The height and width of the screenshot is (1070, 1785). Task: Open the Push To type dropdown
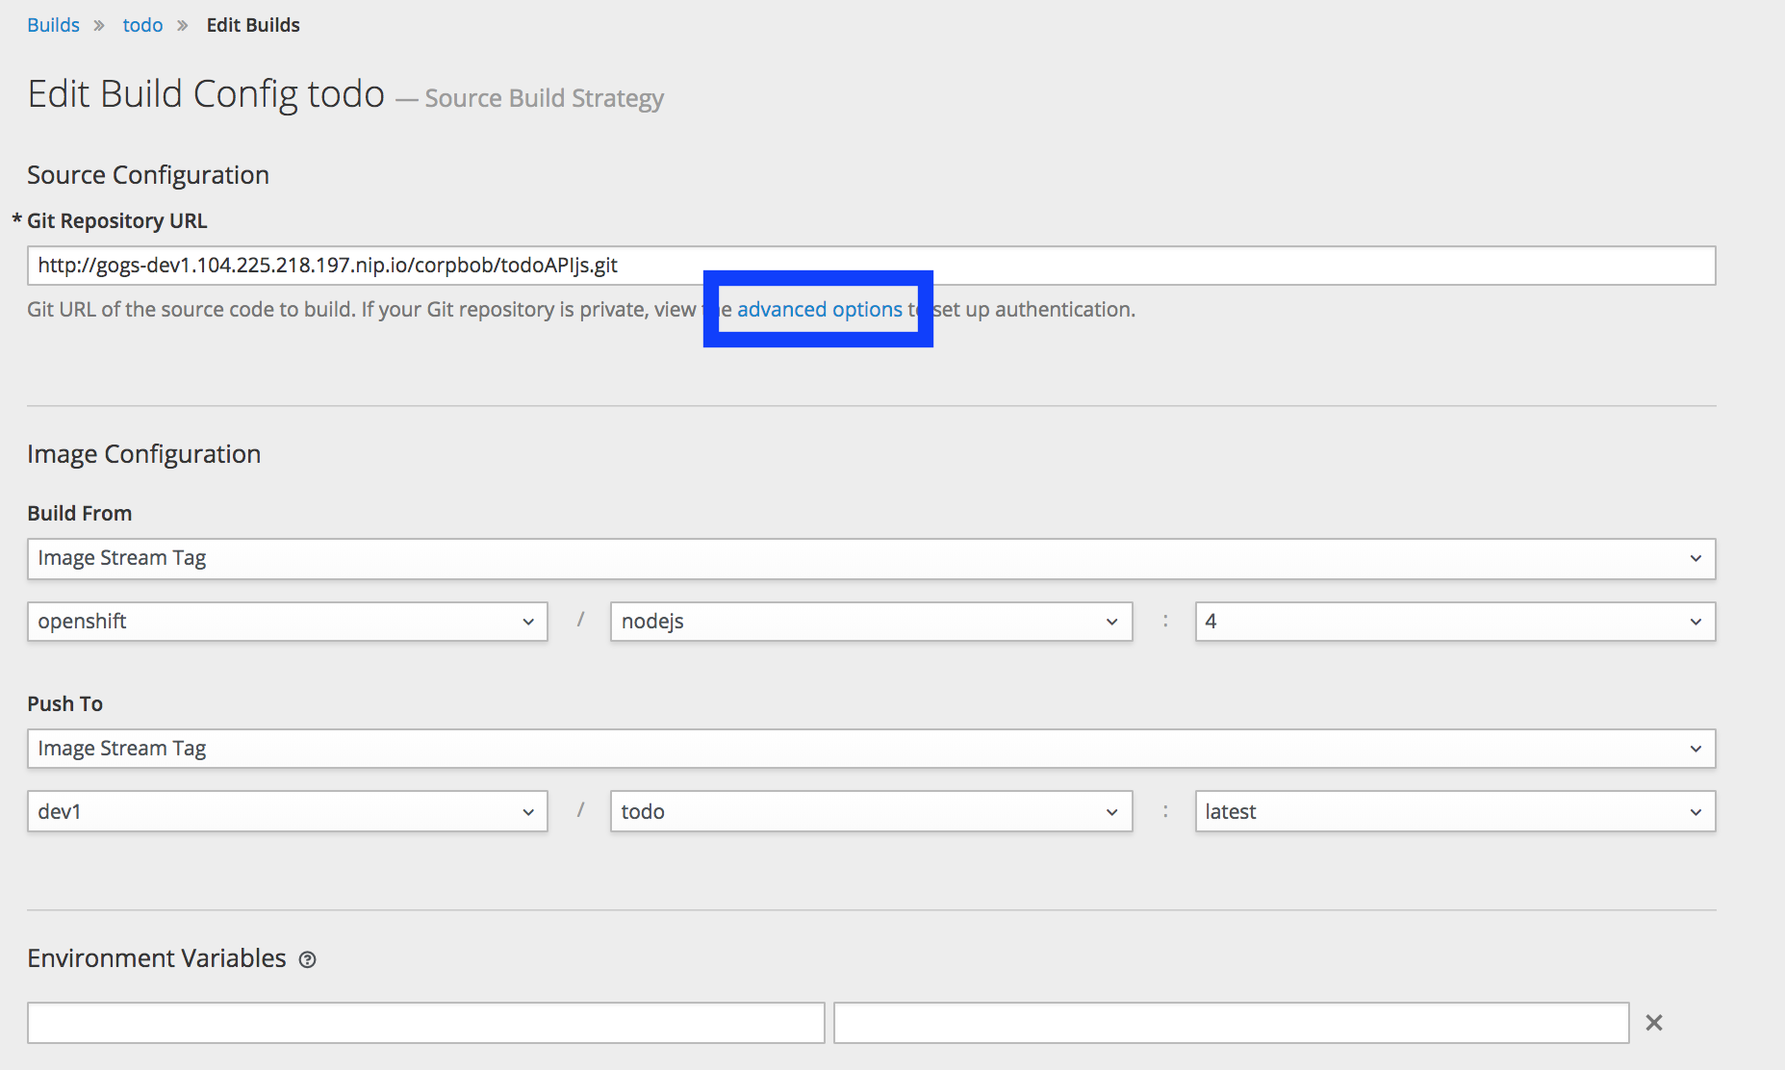pyautogui.click(x=871, y=749)
